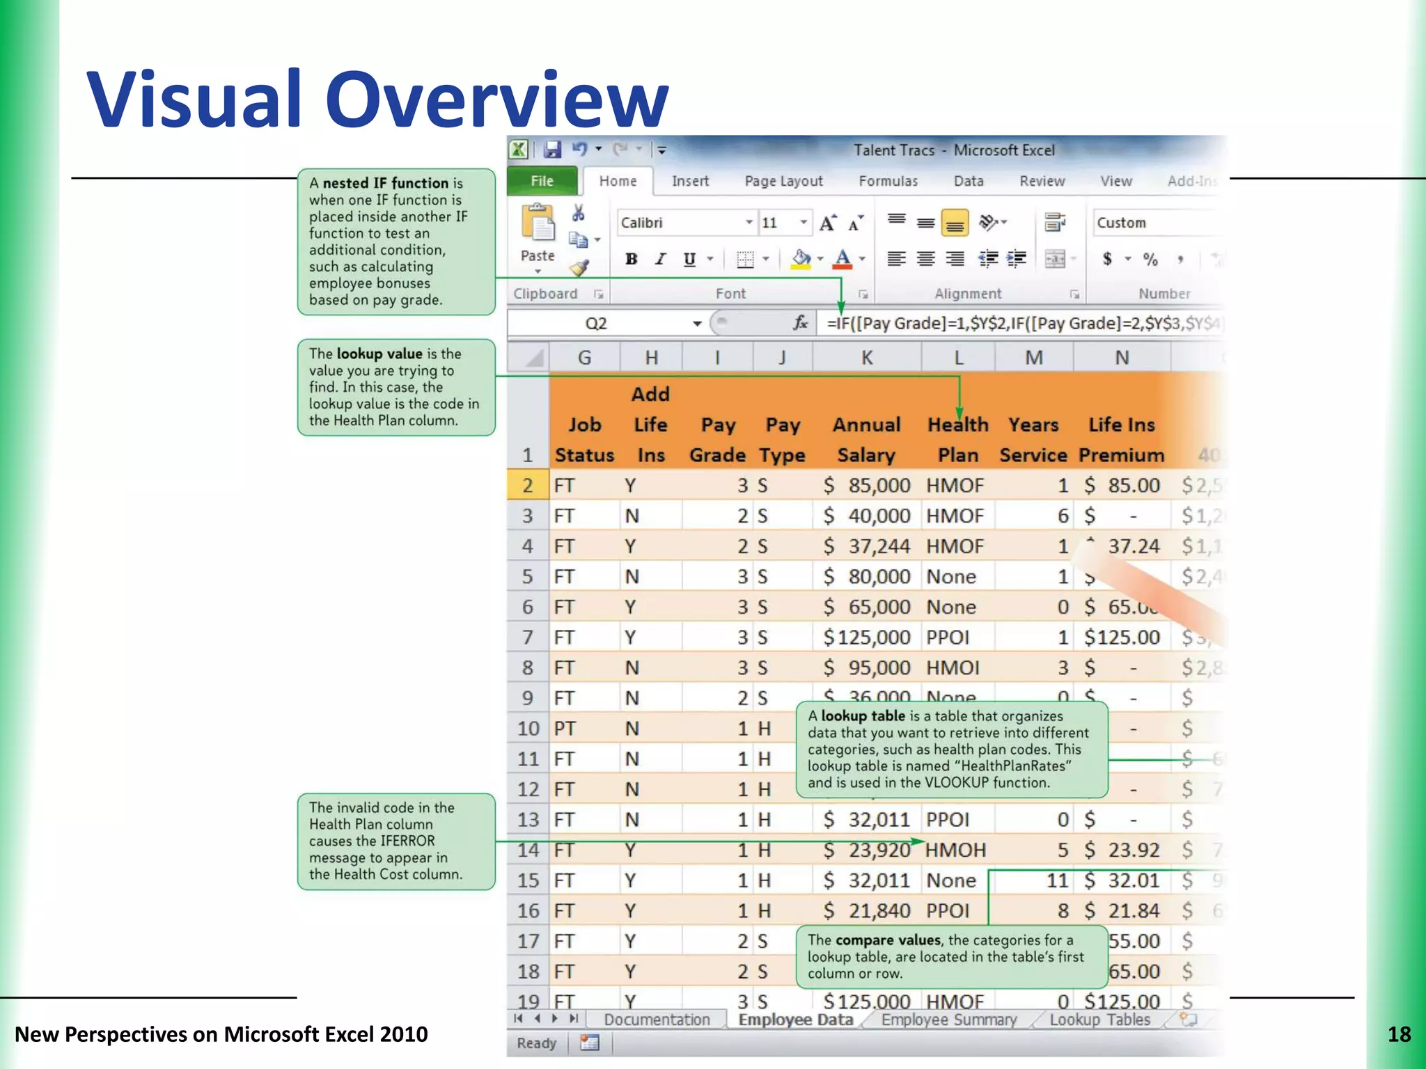The height and width of the screenshot is (1069, 1426).
Task: Open the Lookup Tables sheet tab
Action: click(x=1099, y=1020)
